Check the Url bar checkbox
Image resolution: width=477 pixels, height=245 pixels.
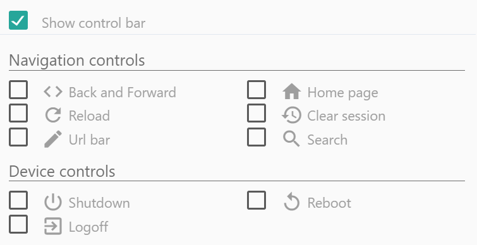[x=18, y=137]
